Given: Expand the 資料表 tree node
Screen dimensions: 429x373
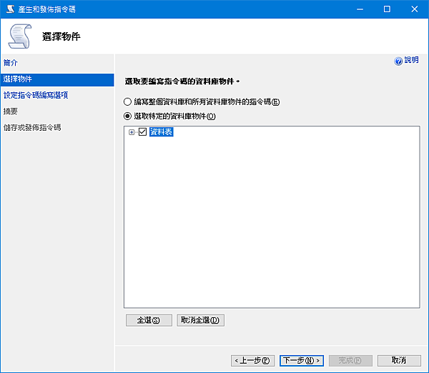Looking at the screenshot, I should point(132,132).
